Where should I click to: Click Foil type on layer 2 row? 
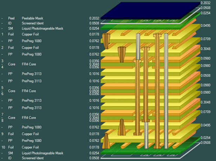[x=11, y=48]
